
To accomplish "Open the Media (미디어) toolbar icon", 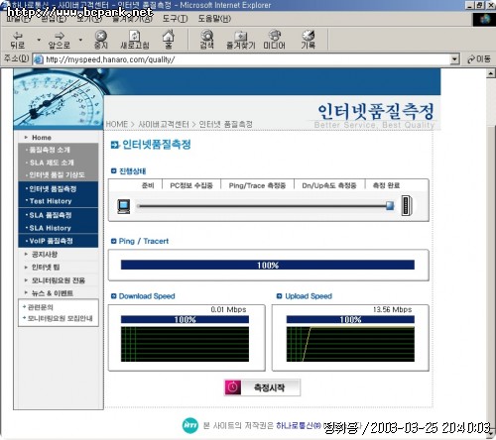I will [x=274, y=40].
